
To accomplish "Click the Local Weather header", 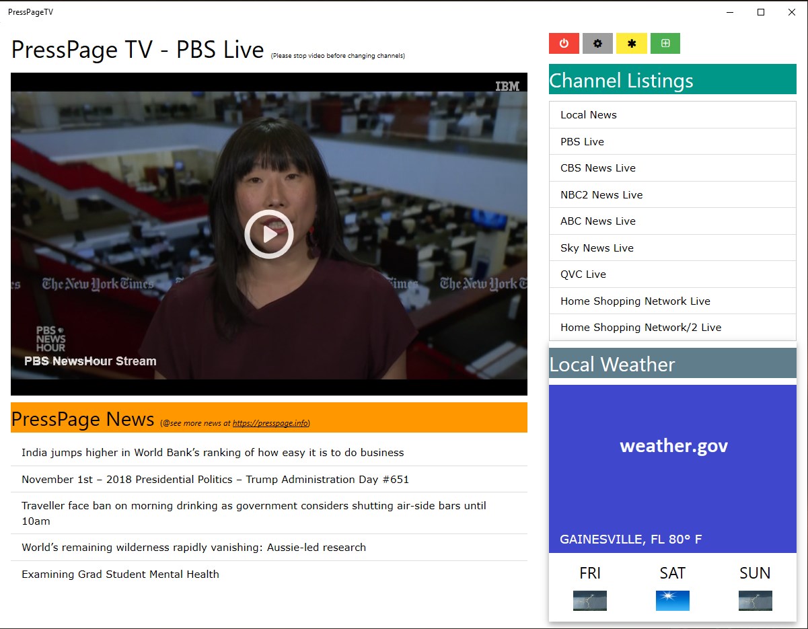I will pyautogui.click(x=673, y=363).
